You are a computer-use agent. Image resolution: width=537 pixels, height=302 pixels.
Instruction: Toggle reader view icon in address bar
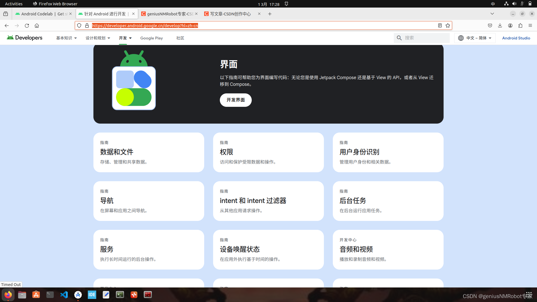440,25
